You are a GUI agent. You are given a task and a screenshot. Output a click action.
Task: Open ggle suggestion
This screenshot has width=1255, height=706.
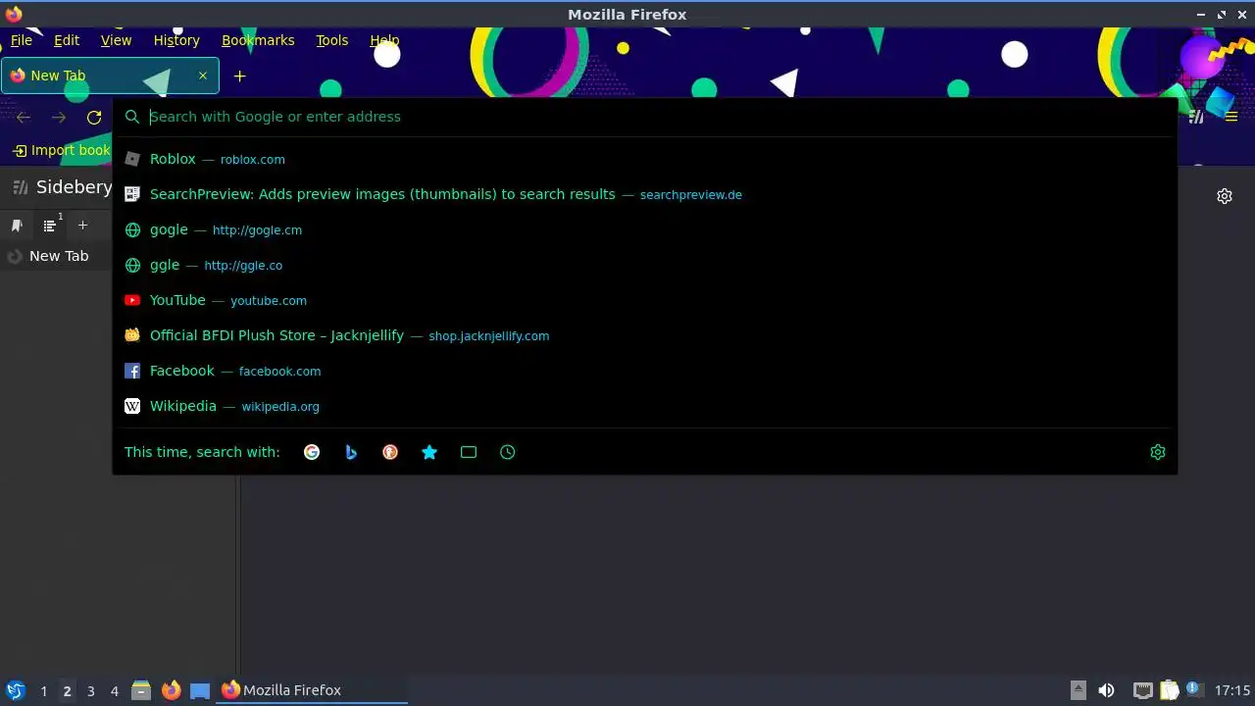645,265
